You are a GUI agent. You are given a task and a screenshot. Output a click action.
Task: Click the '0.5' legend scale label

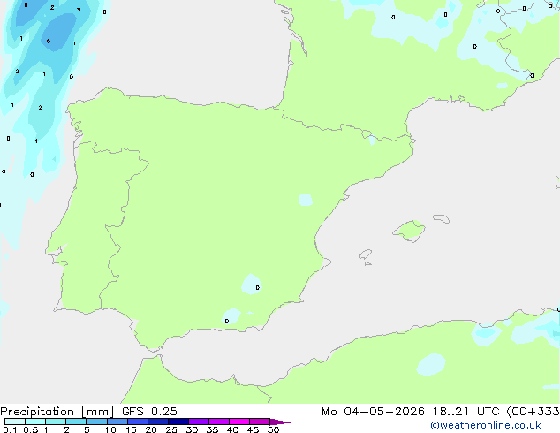[x=31, y=429]
